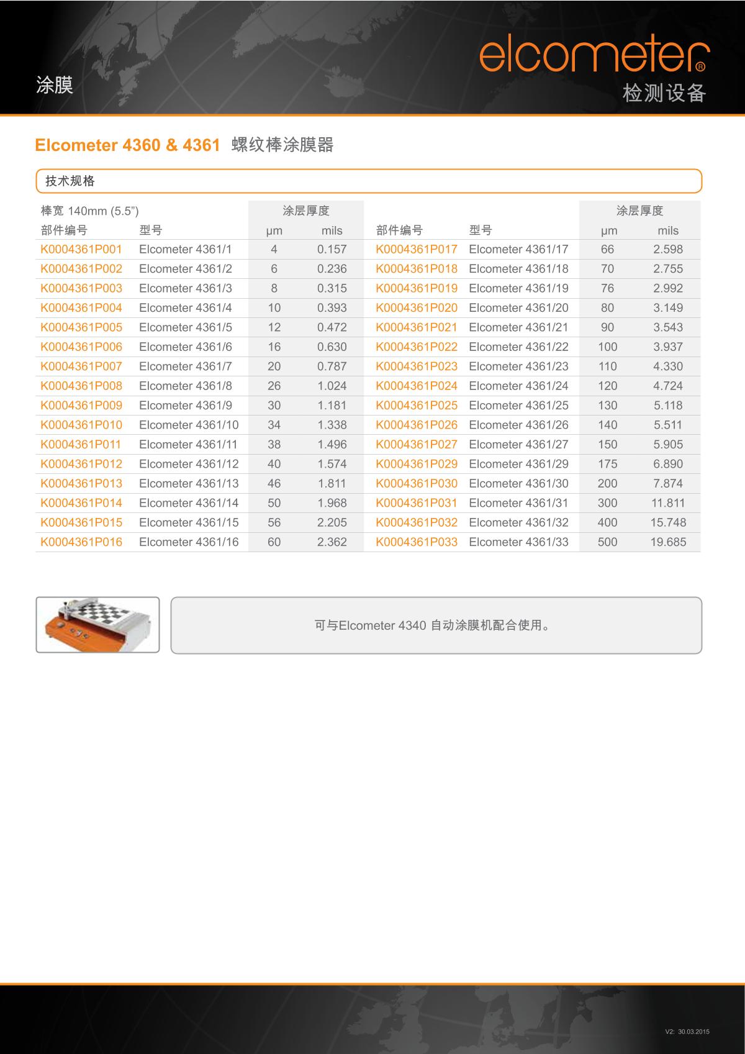
Task: Click the 19.685 mils value
Action: point(668,542)
